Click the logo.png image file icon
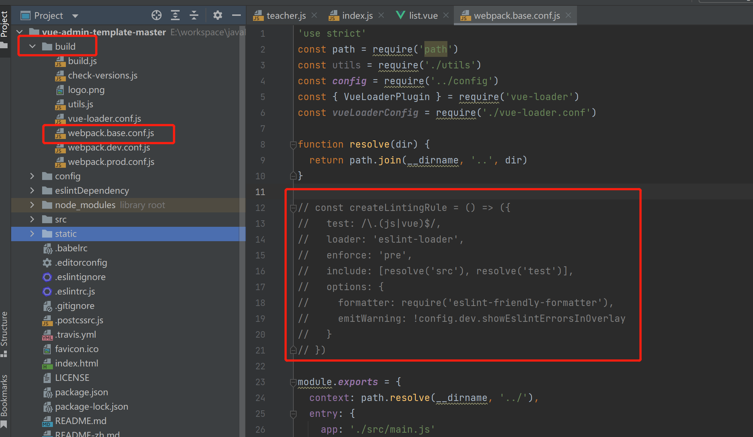 point(60,90)
